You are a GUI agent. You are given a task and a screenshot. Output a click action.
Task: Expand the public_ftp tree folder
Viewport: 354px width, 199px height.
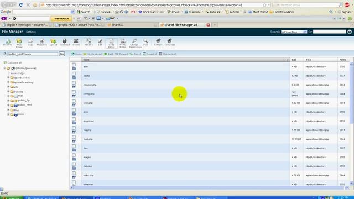click(8, 101)
